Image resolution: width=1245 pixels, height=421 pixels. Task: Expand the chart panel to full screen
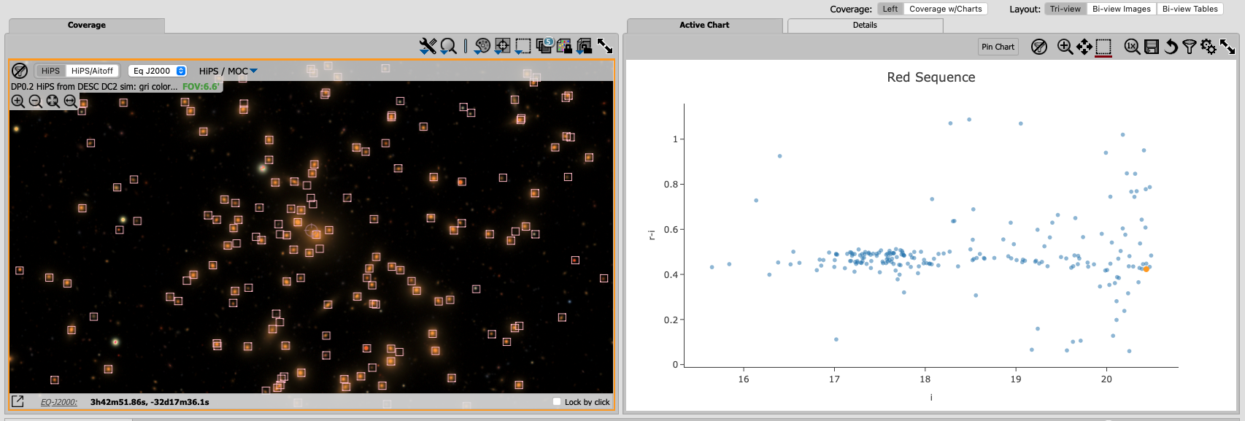[1227, 47]
